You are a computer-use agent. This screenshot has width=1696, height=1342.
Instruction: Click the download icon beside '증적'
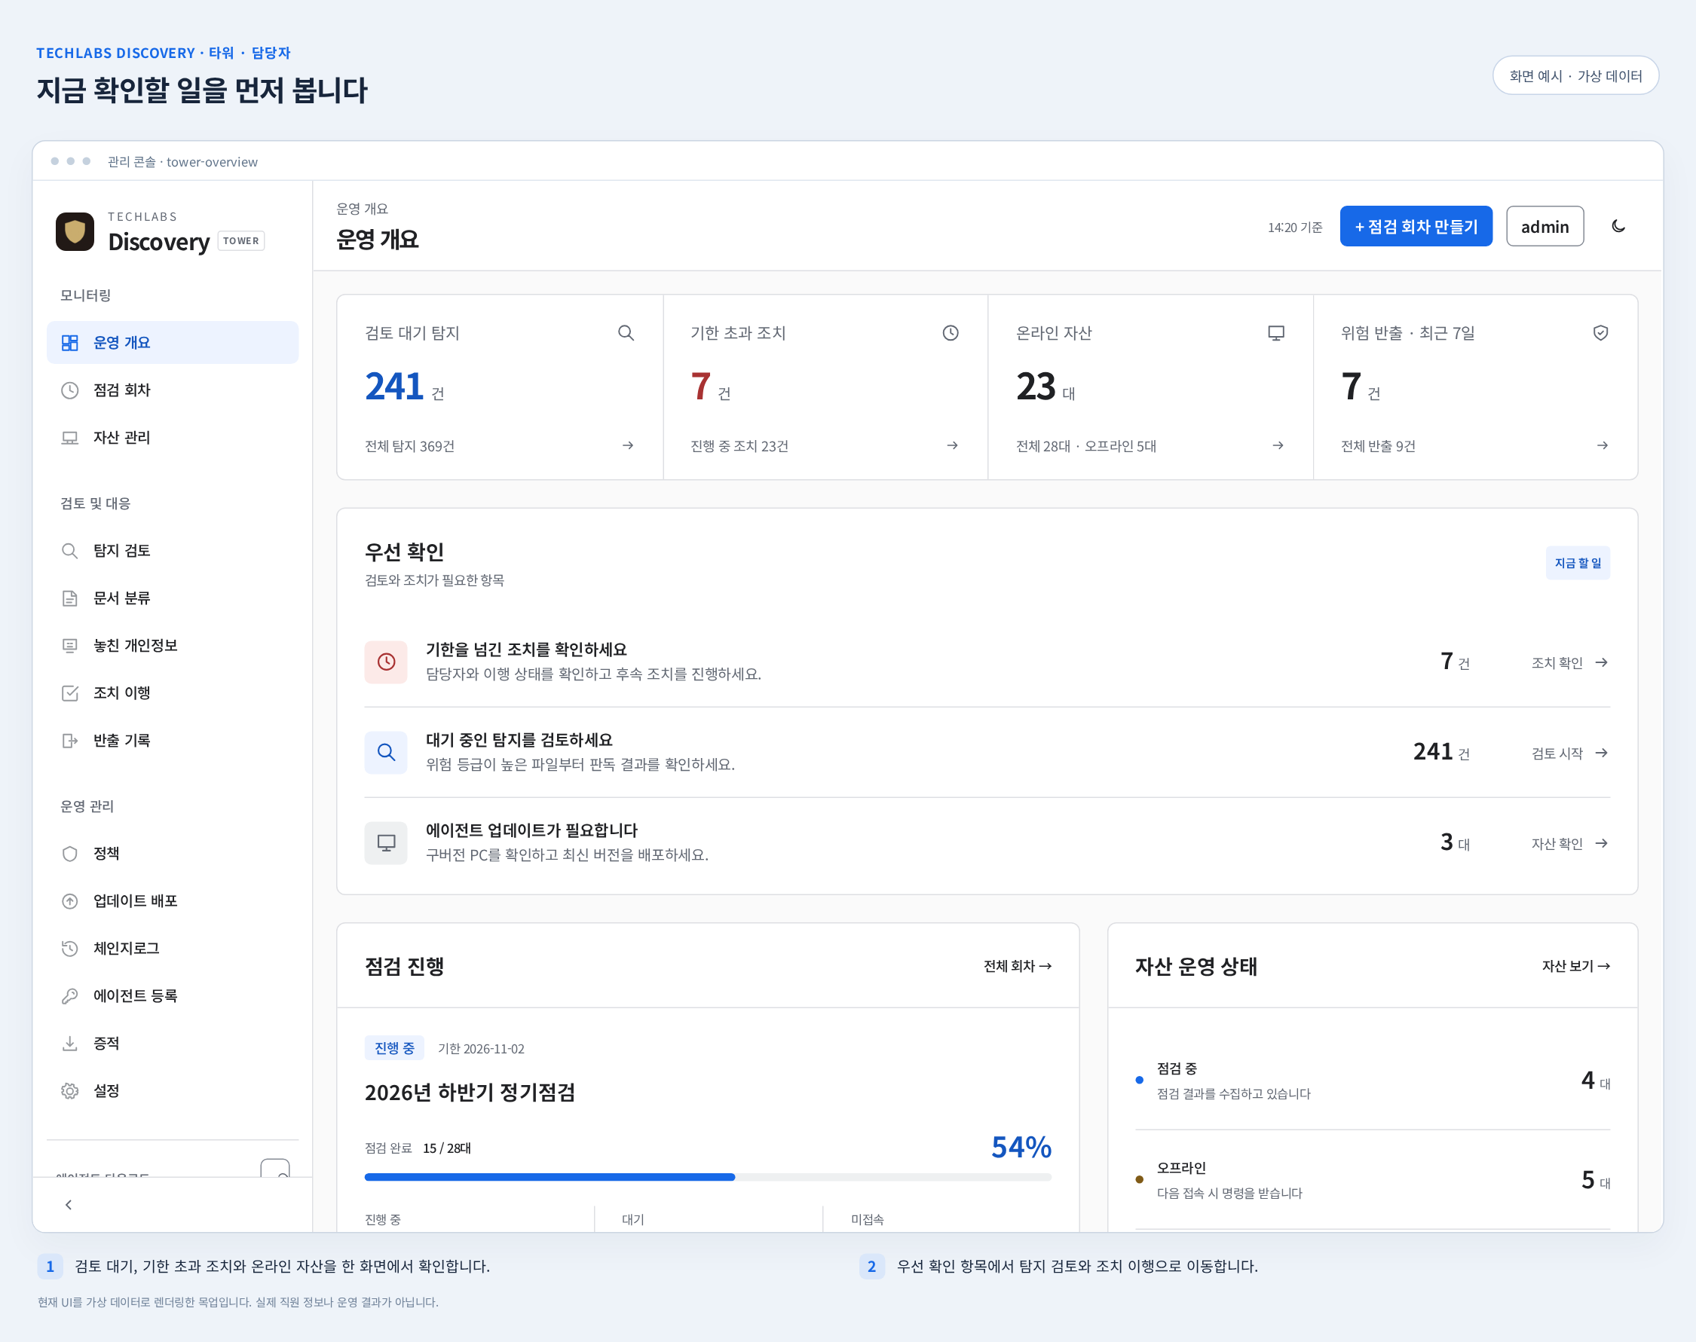pyautogui.click(x=70, y=1044)
